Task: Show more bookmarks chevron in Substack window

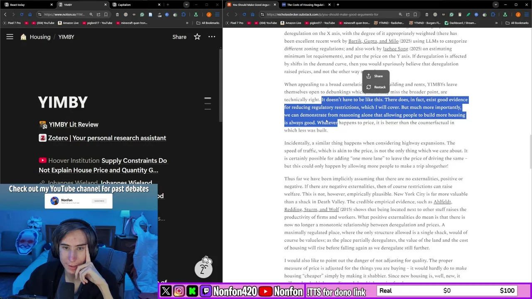Action: [x=496, y=23]
